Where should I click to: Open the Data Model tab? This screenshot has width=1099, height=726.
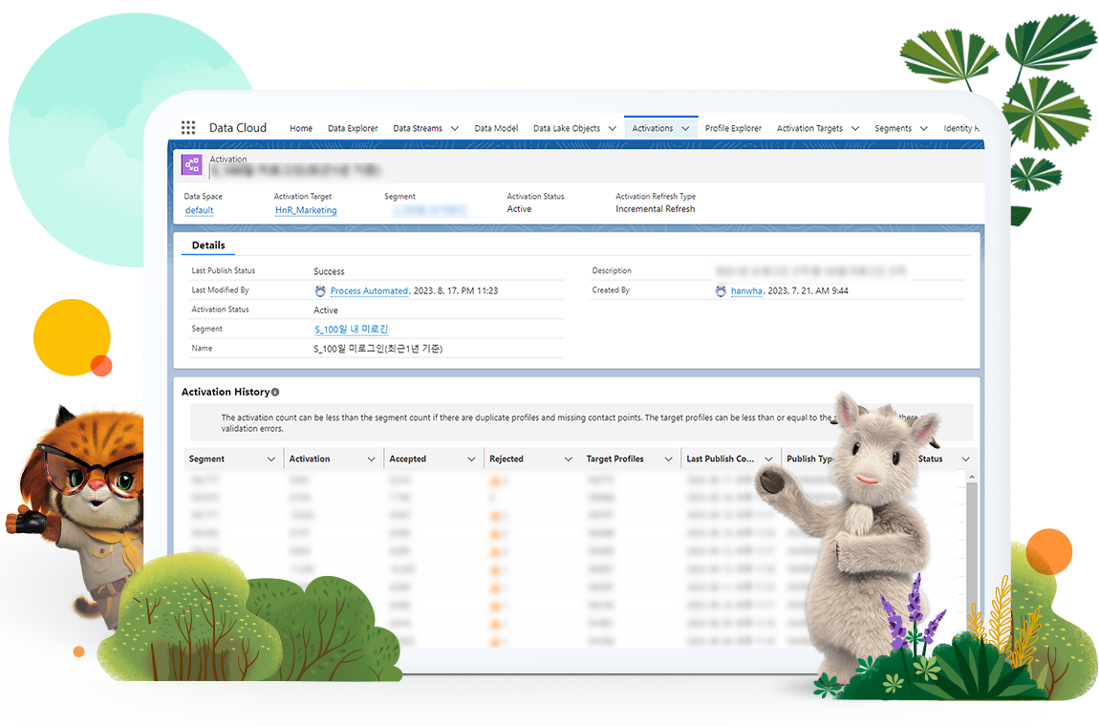496,129
